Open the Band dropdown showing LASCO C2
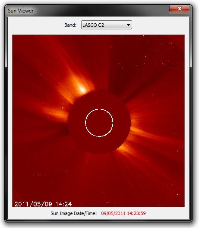The image size is (199, 228). coord(106,25)
